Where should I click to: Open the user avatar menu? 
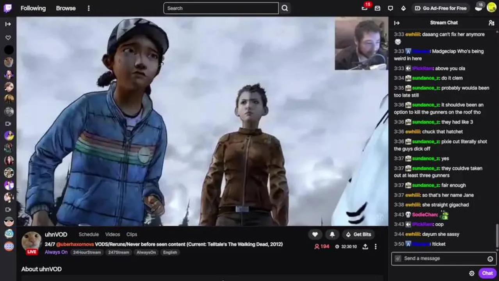click(492, 8)
